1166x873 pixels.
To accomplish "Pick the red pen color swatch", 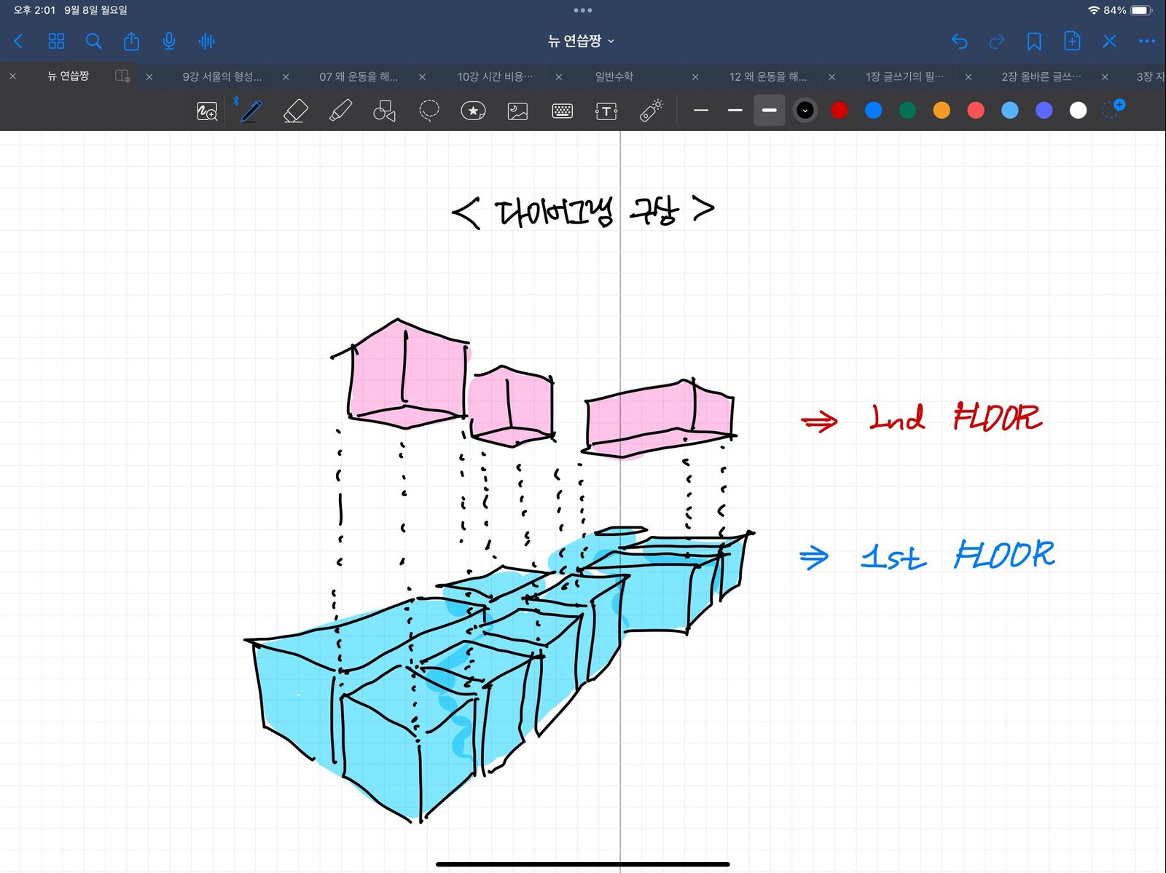I will pyautogui.click(x=840, y=111).
